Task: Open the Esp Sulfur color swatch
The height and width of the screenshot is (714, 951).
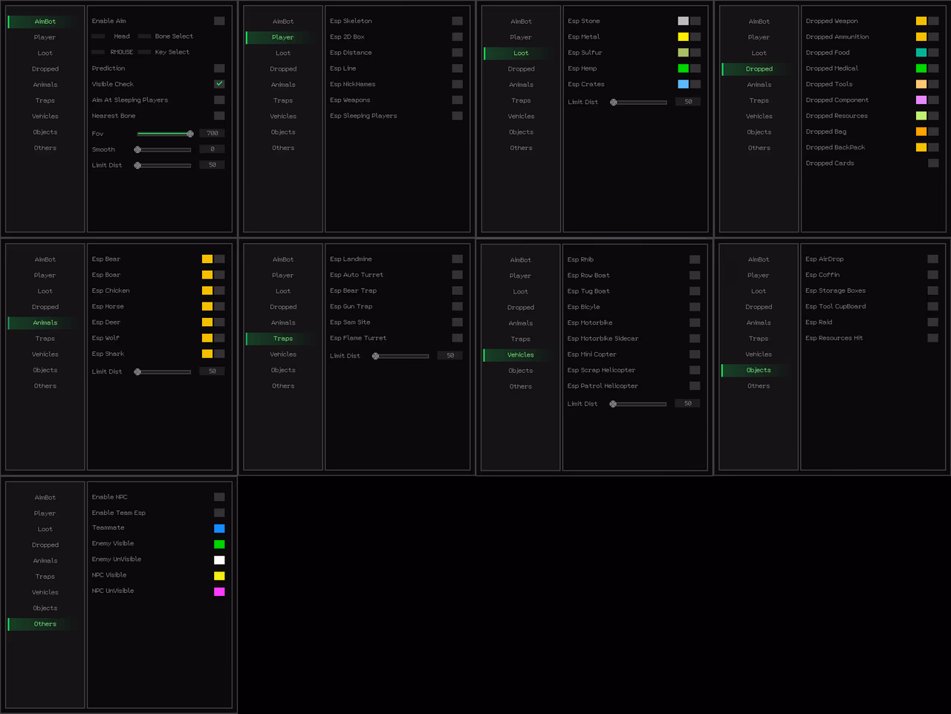Action: (x=683, y=53)
